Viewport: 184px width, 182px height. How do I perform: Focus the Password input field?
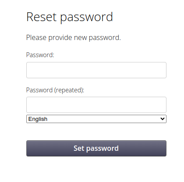tap(96, 70)
